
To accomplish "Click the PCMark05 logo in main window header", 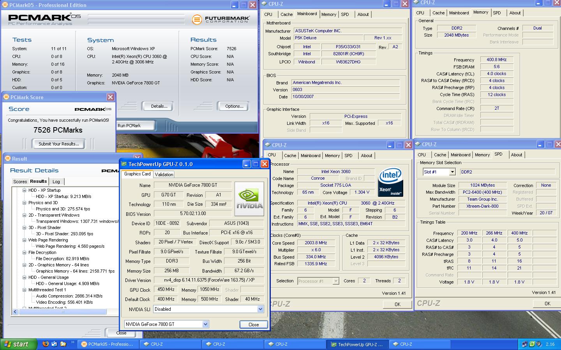I will click(44, 19).
